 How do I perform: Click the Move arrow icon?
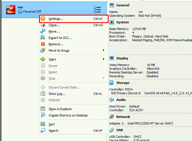pos(43,31)
